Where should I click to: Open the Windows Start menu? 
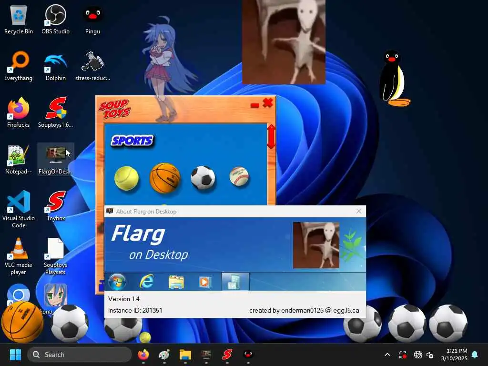(15, 355)
